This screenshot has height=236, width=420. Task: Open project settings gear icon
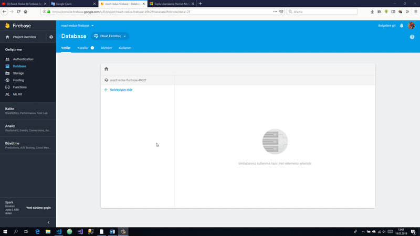pyautogui.click(x=51, y=37)
